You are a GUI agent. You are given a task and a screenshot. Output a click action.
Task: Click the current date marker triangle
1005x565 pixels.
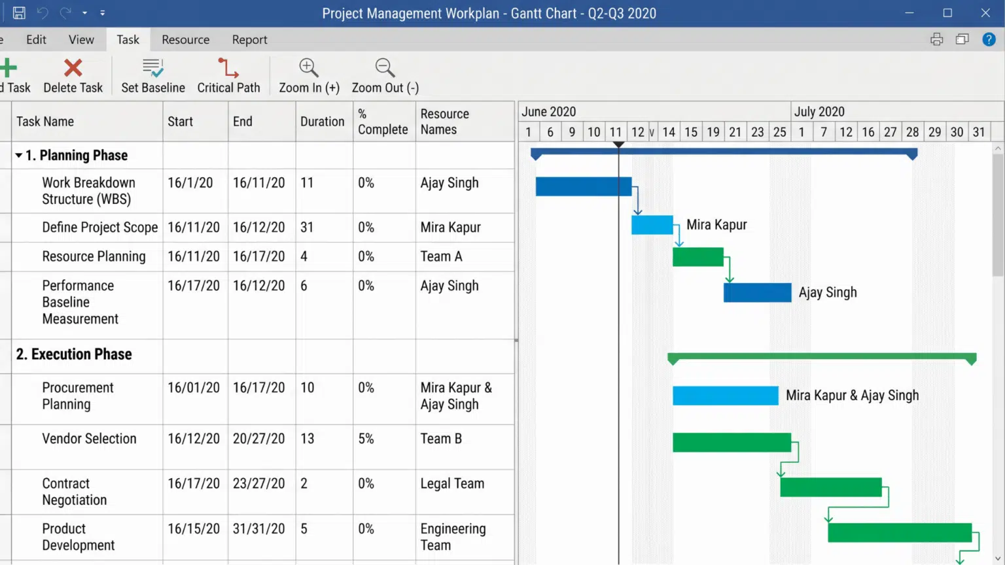pos(618,145)
